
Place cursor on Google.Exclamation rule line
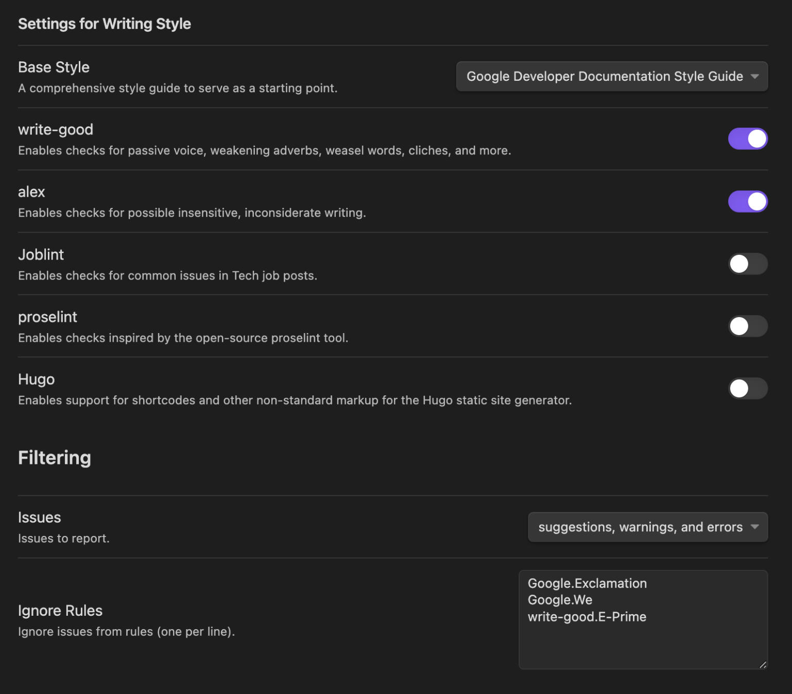pyautogui.click(x=587, y=583)
